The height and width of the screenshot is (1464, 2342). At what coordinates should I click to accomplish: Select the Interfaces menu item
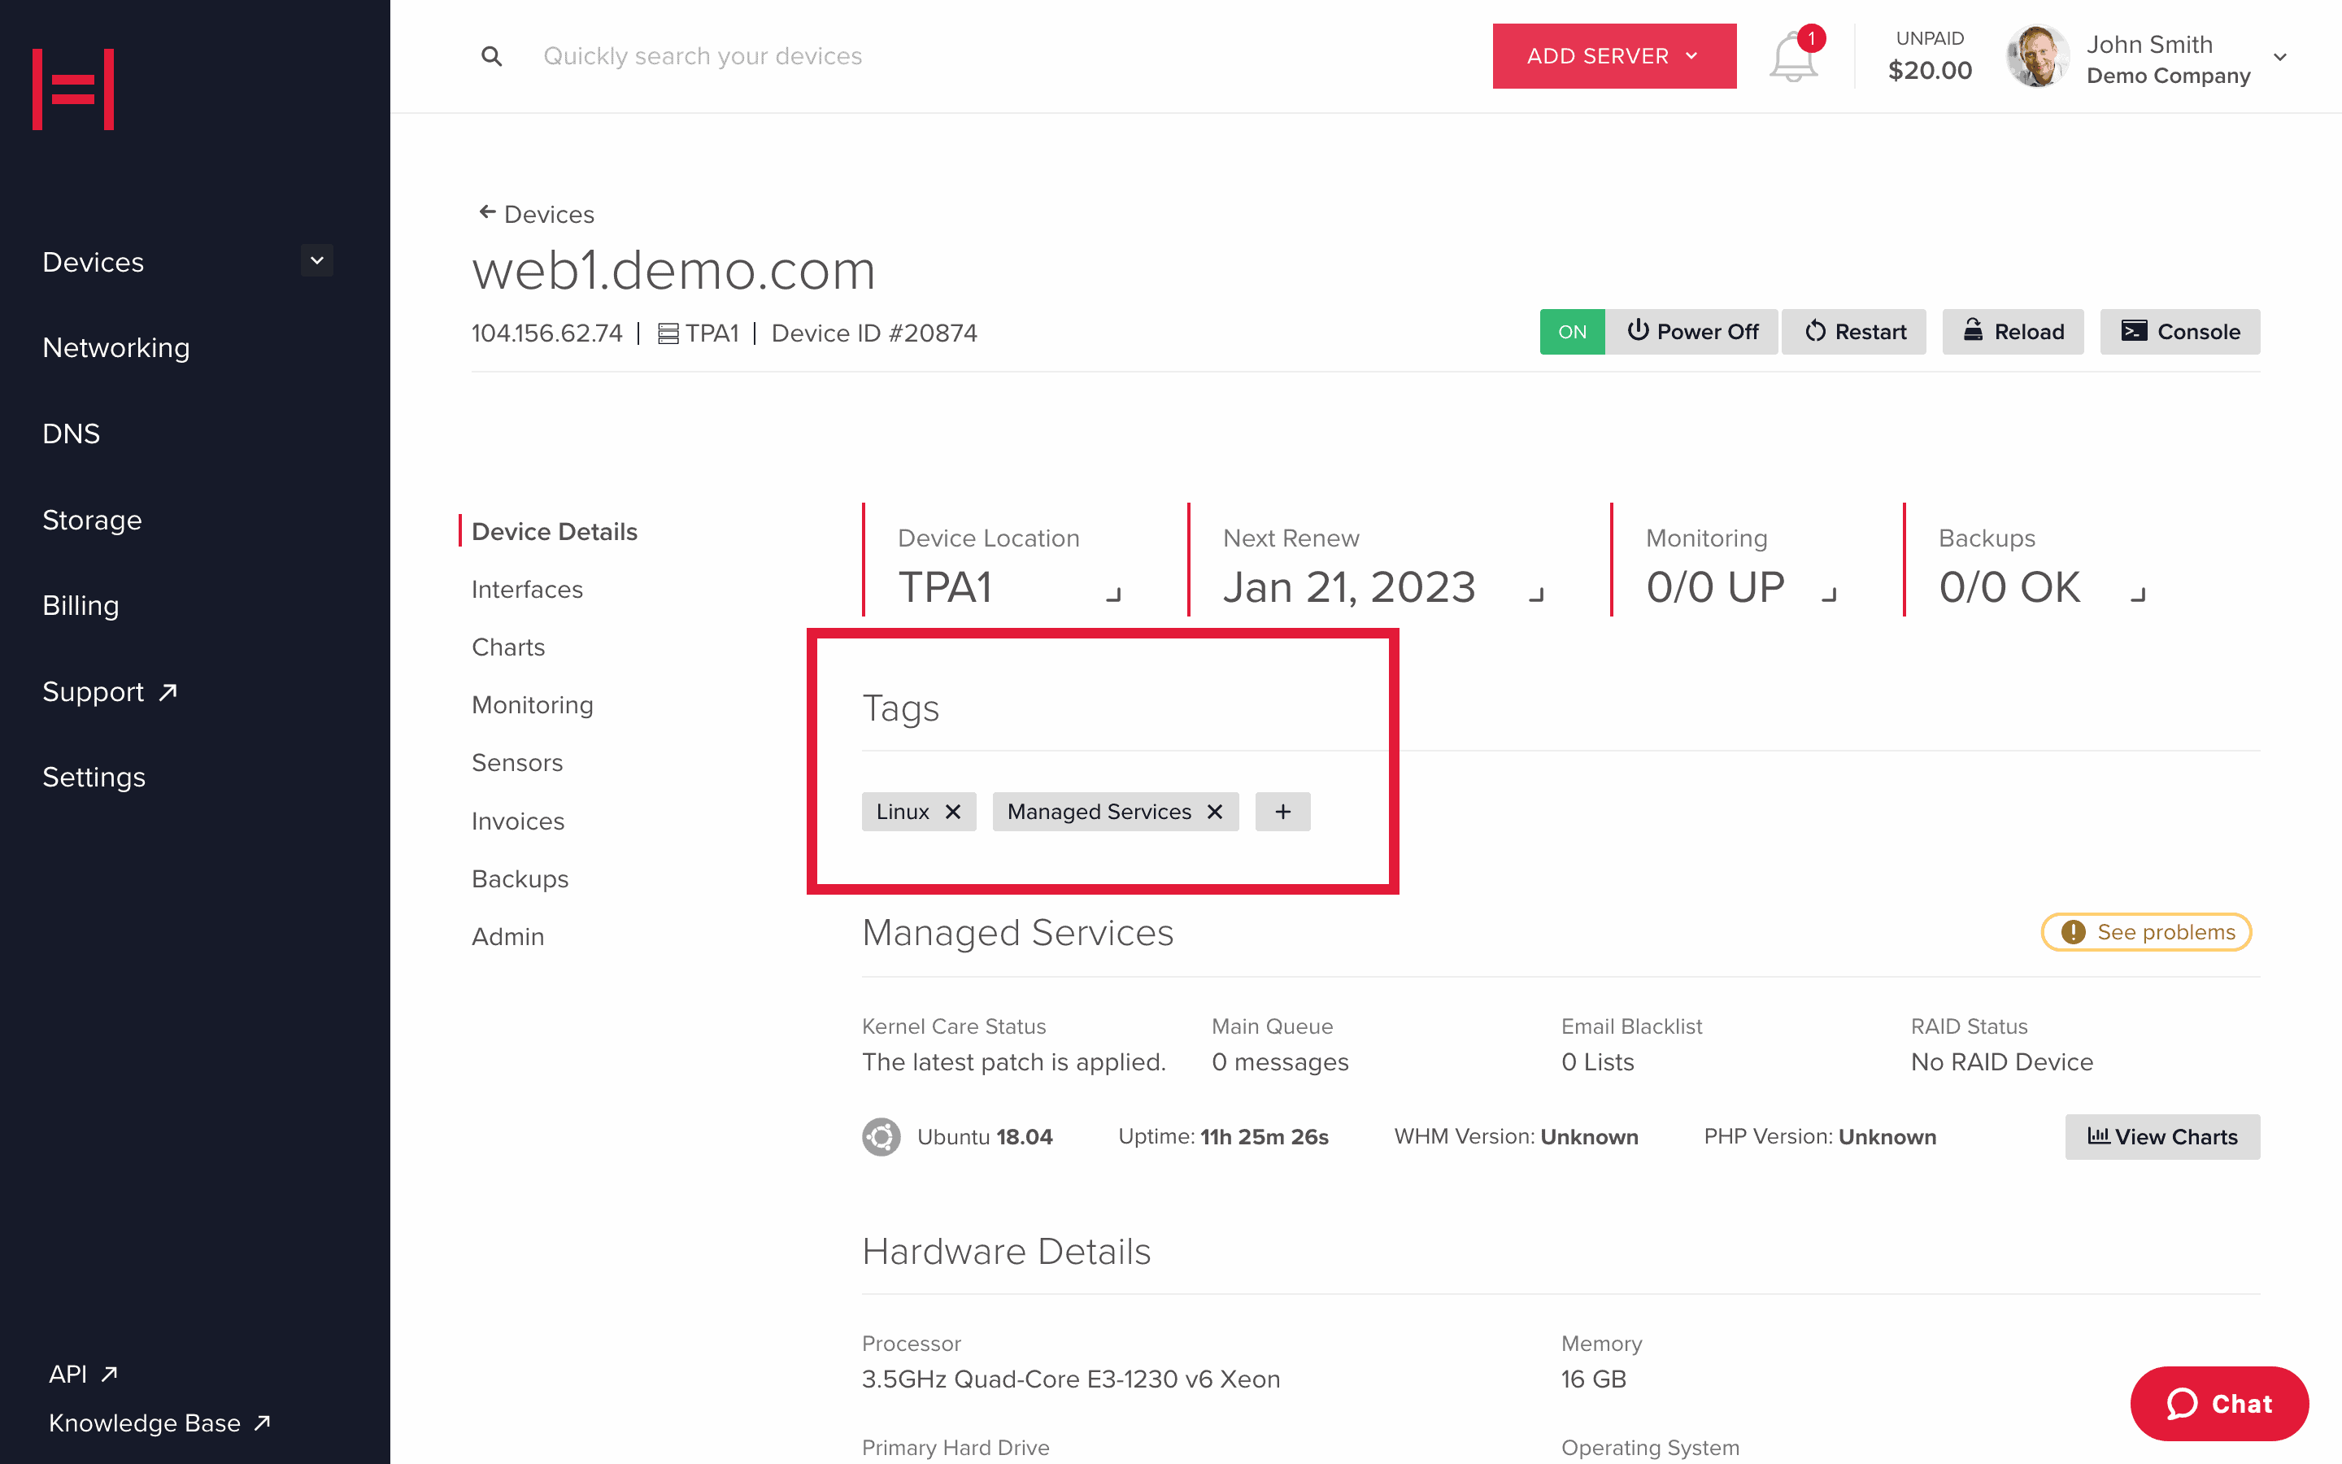[x=528, y=589]
